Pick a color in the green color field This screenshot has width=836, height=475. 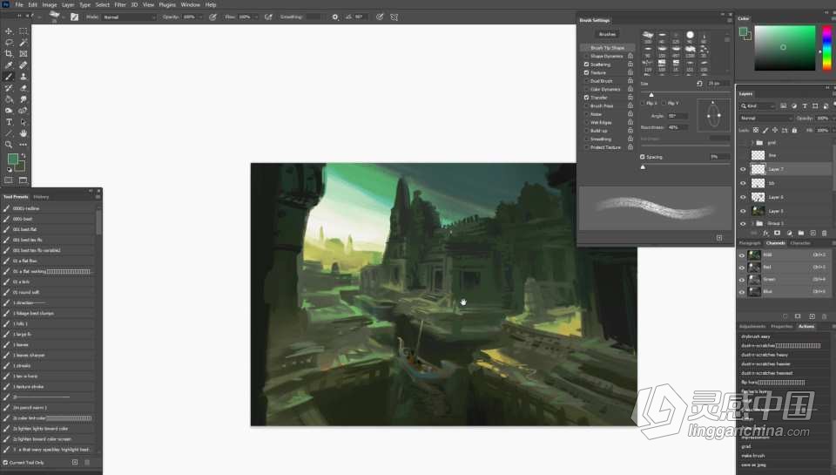click(x=785, y=48)
